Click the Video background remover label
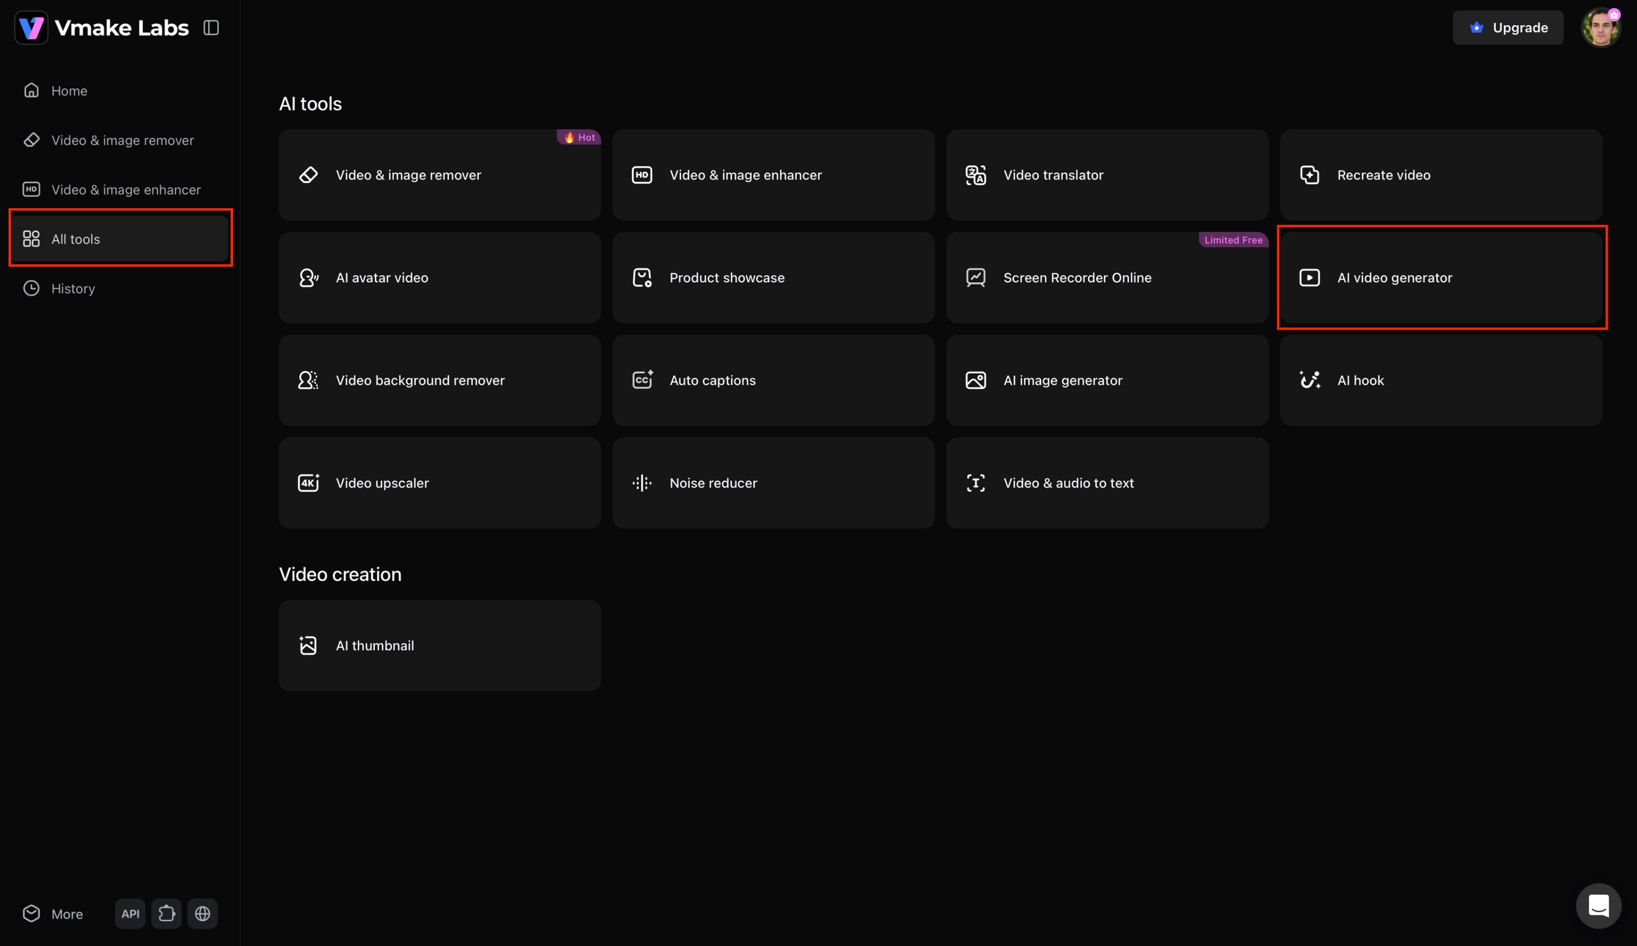The width and height of the screenshot is (1637, 946). pos(420,380)
